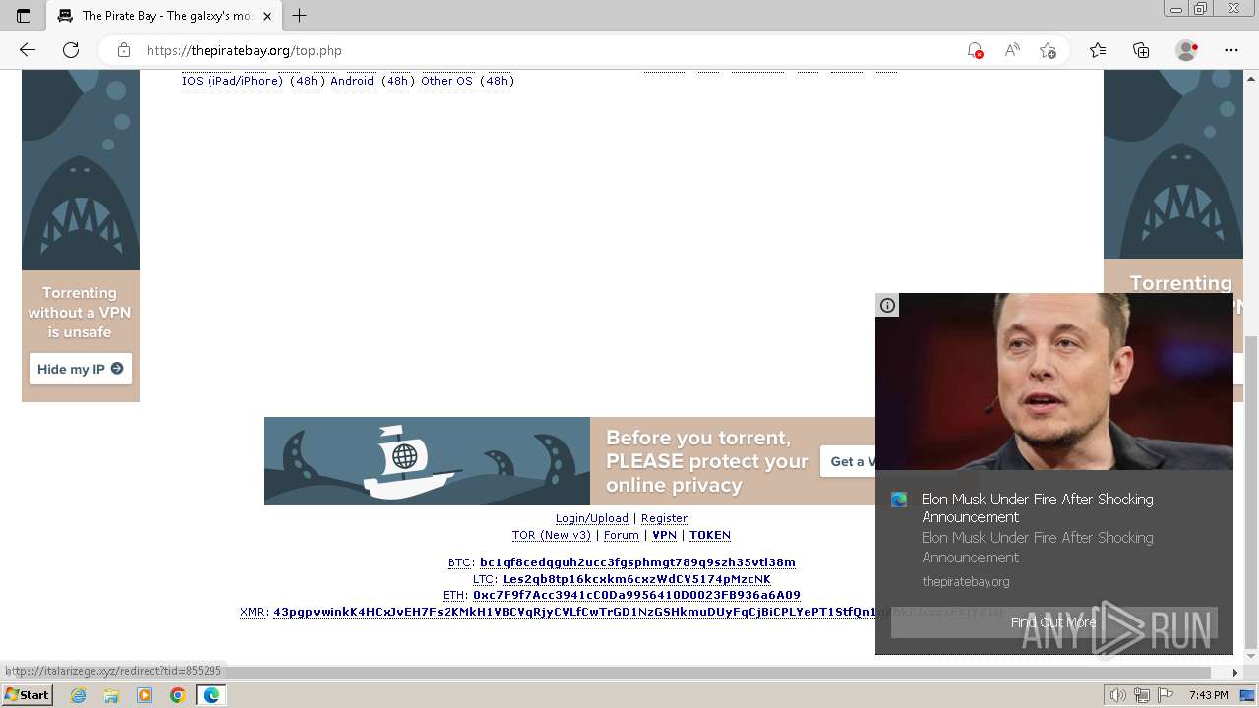The width and height of the screenshot is (1259, 708).
Task: Open Forum link
Action: (x=621, y=535)
